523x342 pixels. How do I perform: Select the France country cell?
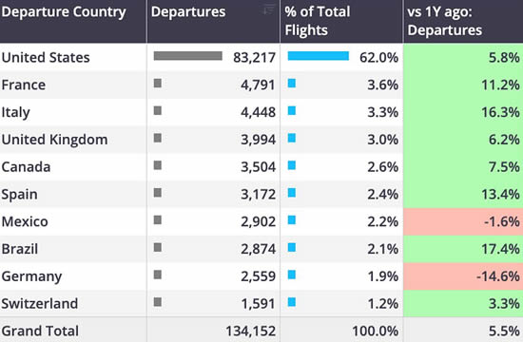point(24,85)
